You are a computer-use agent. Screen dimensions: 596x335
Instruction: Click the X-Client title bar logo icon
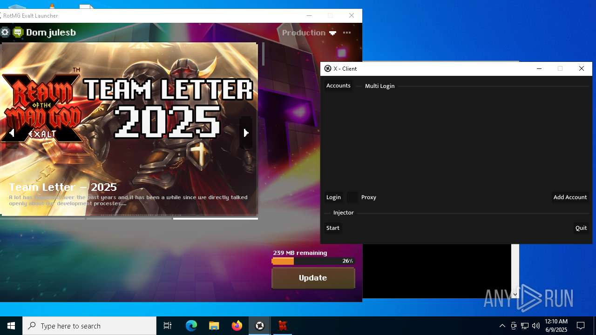328,68
